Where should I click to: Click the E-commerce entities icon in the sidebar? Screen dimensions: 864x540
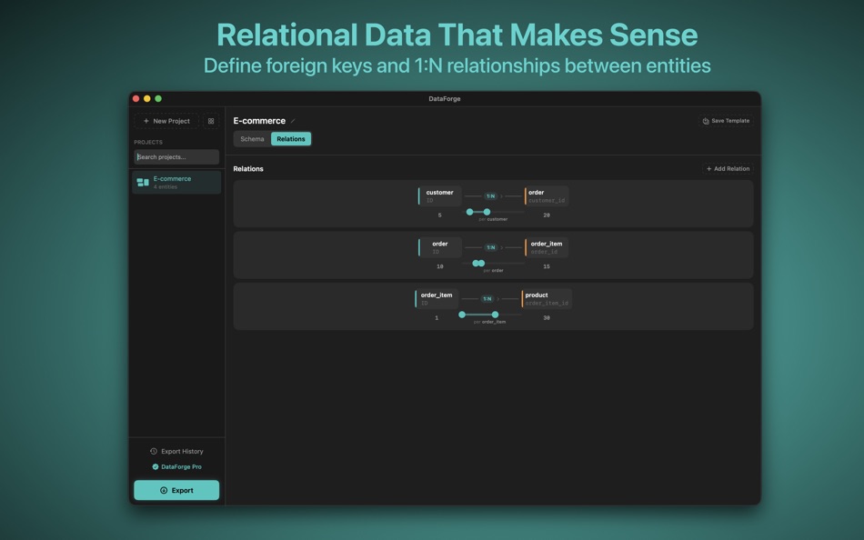(x=142, y=181)
